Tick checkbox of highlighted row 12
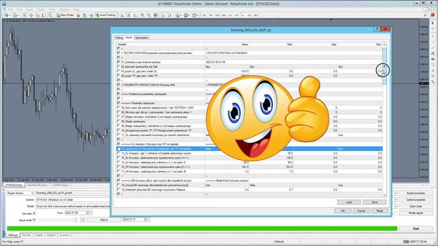 (x=118, y=149)
